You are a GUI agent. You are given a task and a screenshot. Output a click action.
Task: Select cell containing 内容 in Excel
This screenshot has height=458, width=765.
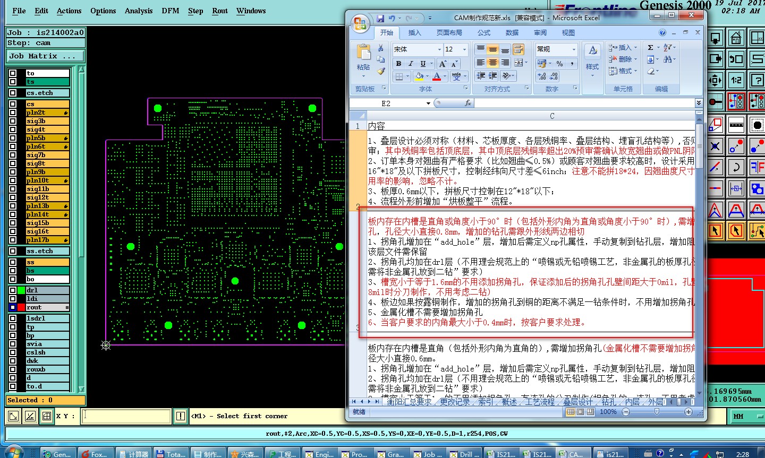pyautogui.click(x=531, y=126)
